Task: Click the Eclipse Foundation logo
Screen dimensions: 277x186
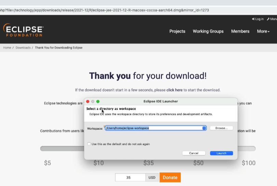Action: click(x=23, y=30)
